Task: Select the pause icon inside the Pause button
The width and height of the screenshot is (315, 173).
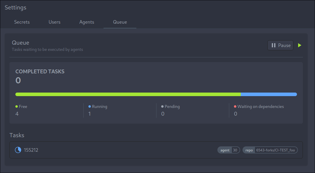Action: pos(274,45)
